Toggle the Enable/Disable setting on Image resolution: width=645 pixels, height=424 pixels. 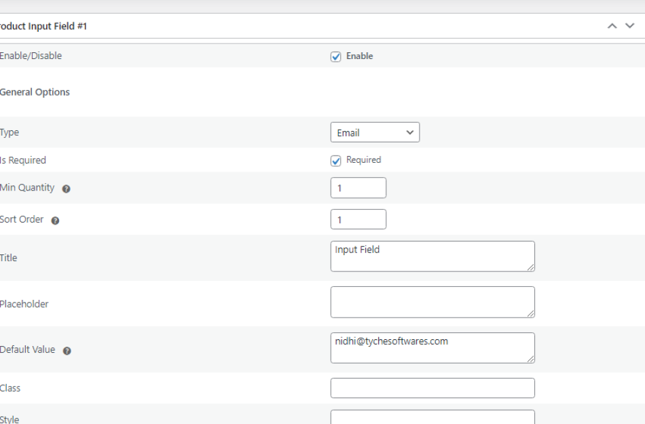pos(335,56)
